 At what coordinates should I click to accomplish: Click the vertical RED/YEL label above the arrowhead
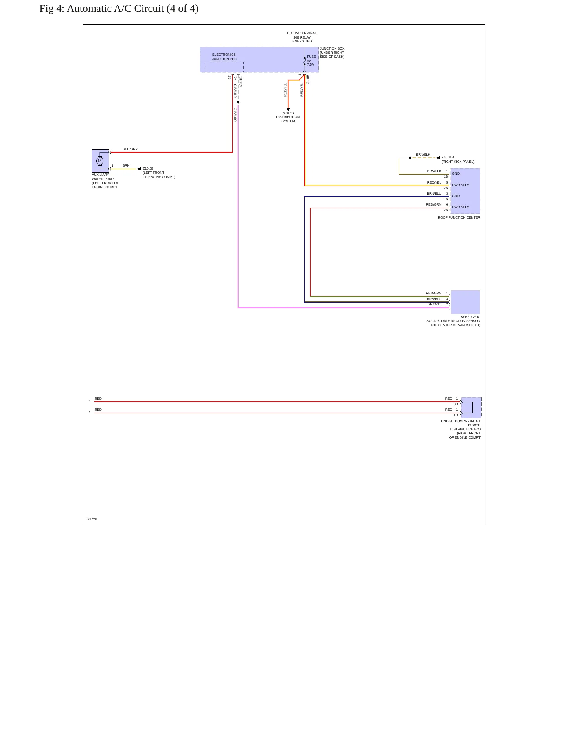pyautogui.click(x=285, y=90)
